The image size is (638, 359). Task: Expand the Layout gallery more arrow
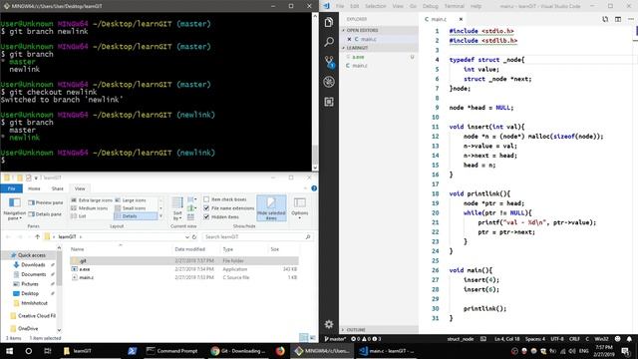point(160,216)
